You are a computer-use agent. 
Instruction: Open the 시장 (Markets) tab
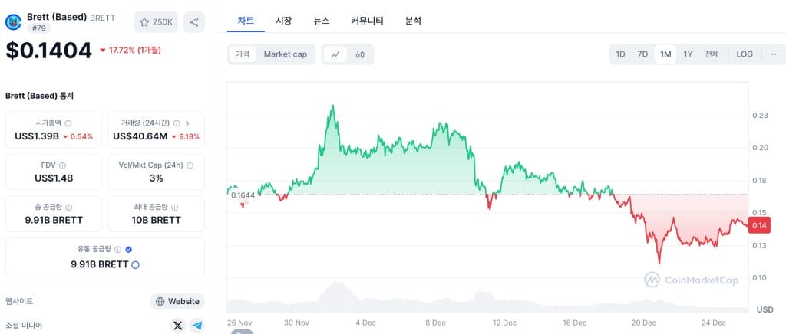pyautogui.click(x=284, y=21)
